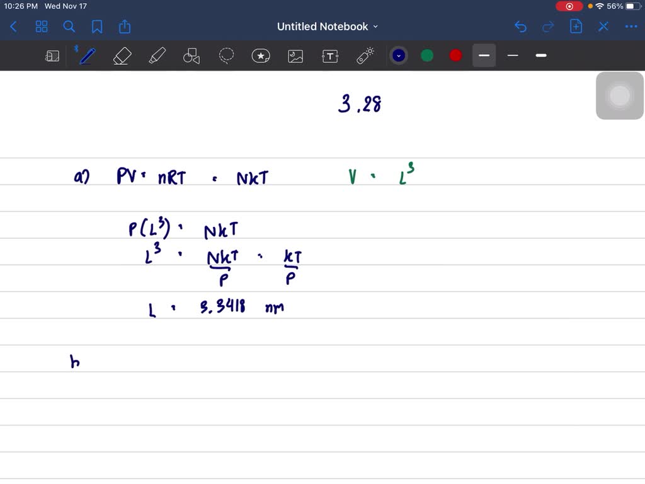Expand document thumbnails grid view
The image size is (645, 484).
(x=42, y=26)
